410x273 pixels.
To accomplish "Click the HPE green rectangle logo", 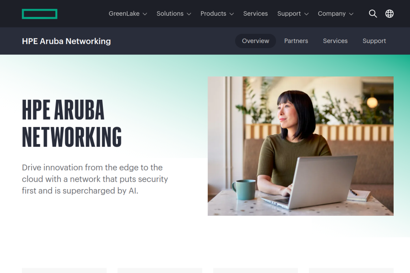I will tap(40, 14).
